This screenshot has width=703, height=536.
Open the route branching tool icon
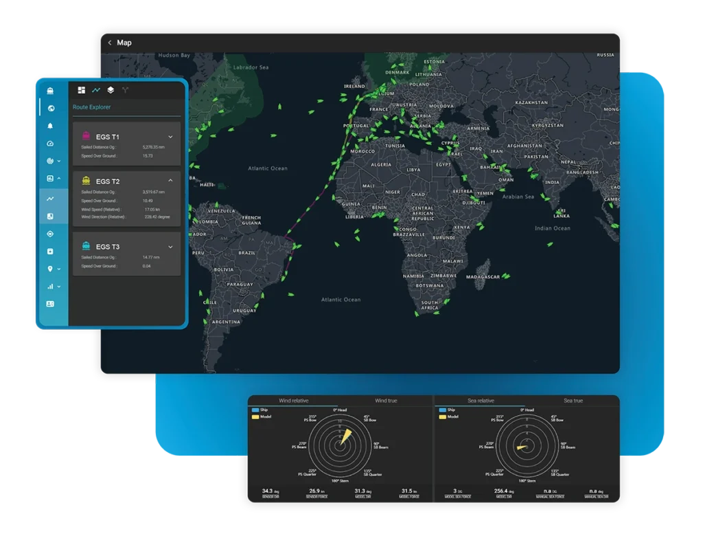click(x=126, y=90)
